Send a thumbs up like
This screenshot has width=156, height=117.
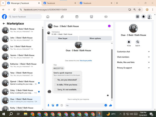coord(110,105)
